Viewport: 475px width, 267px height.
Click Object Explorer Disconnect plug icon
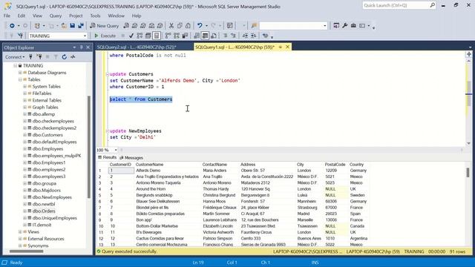[39, 57]
